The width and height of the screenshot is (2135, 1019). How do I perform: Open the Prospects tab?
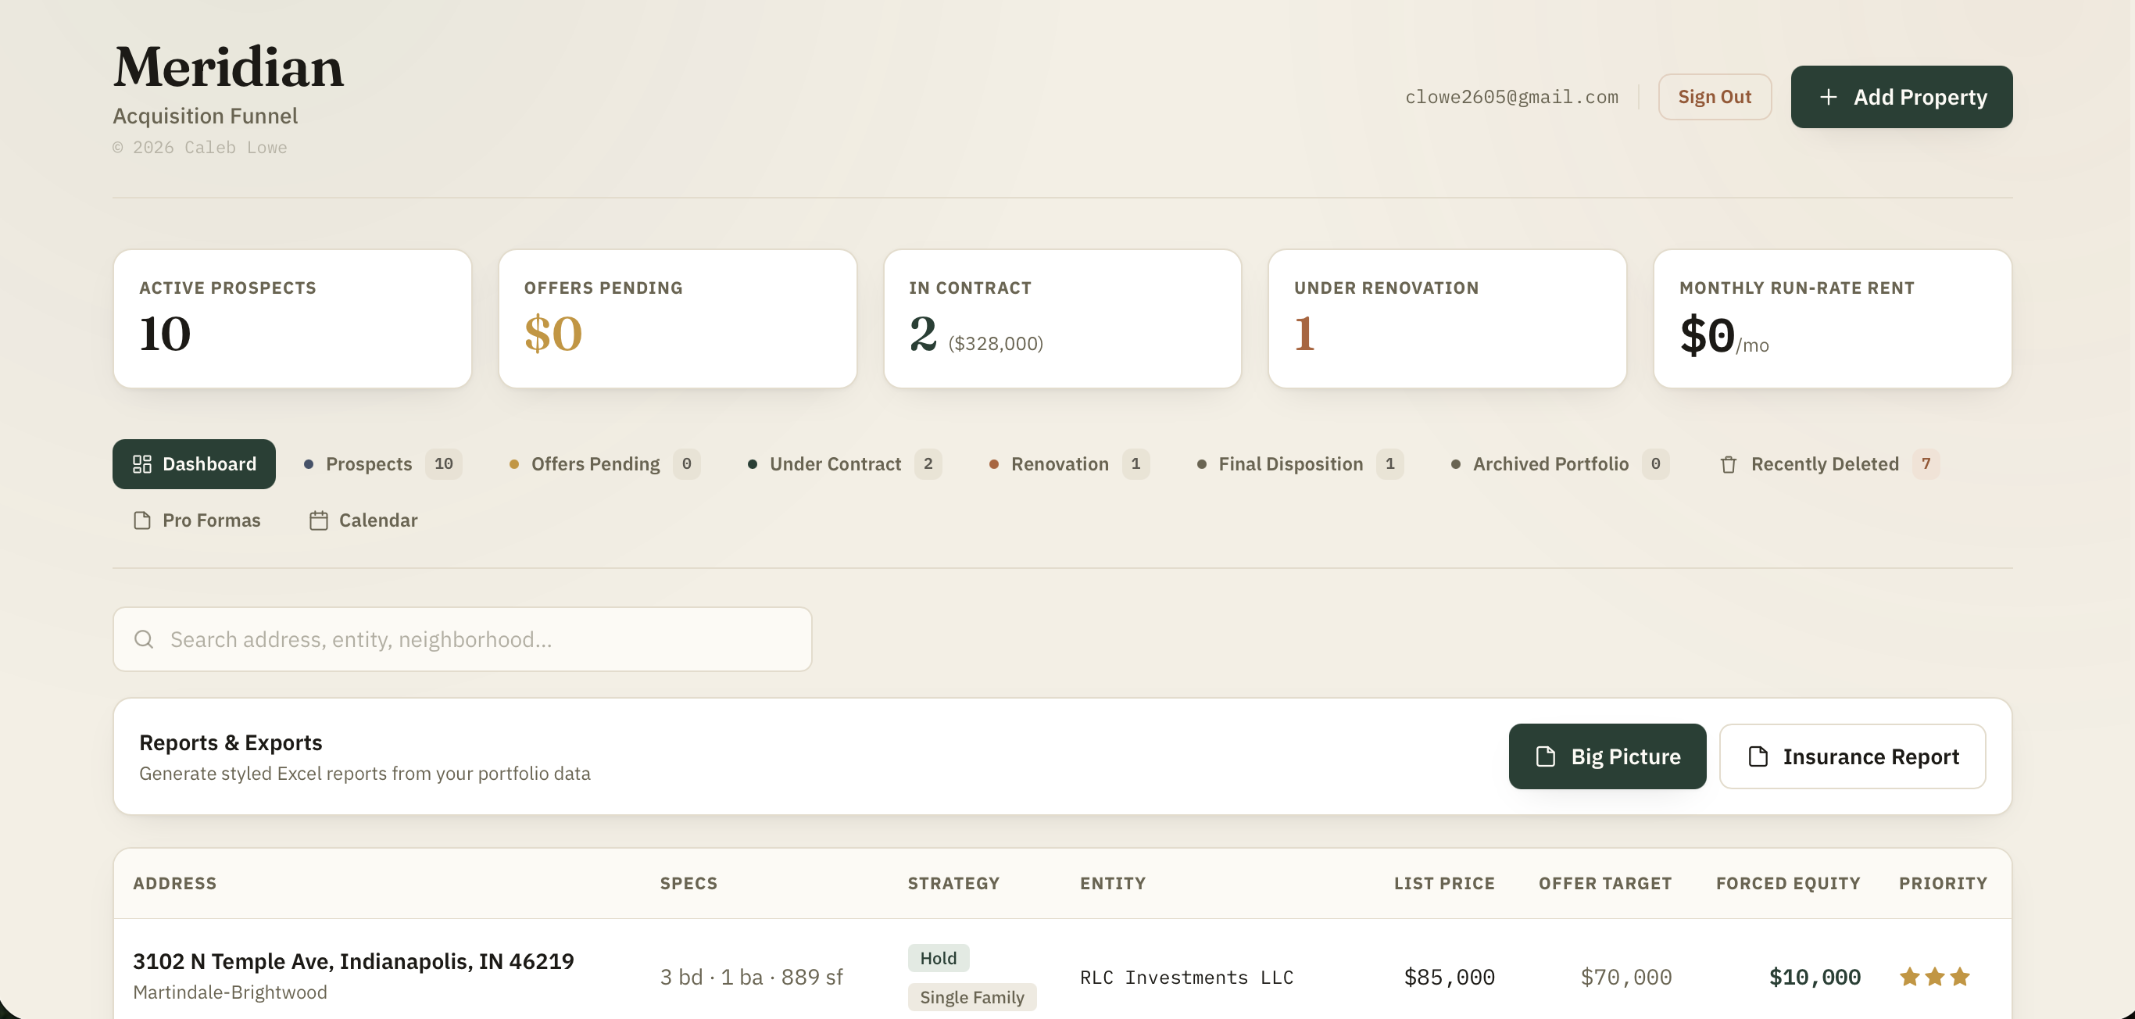[x=382, y=464]
